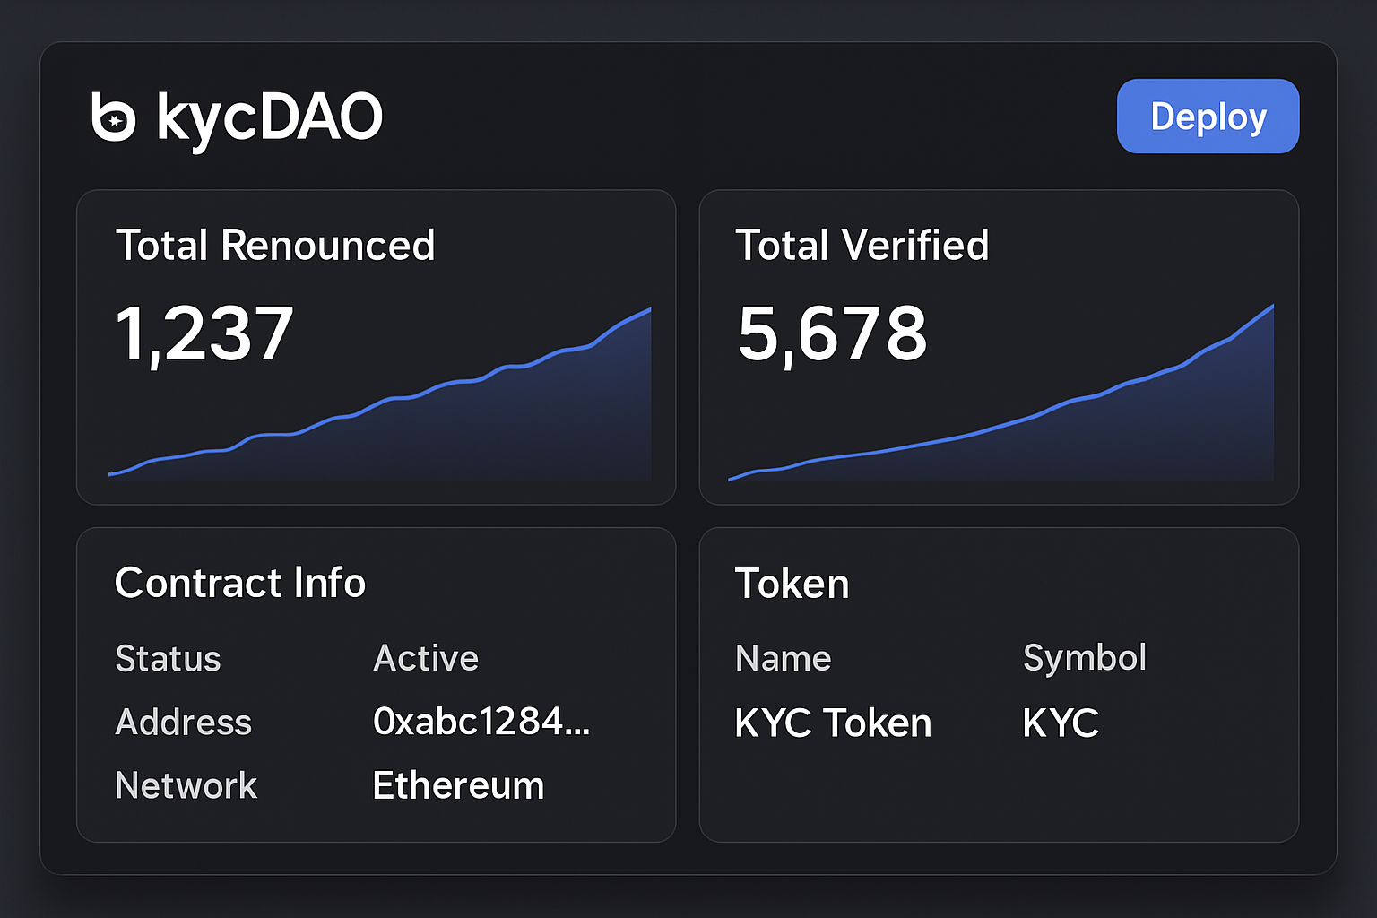The height and width of the screenshot is (918, 1377).
Task: Click the Address row label
Action: (x=184, y=723)
